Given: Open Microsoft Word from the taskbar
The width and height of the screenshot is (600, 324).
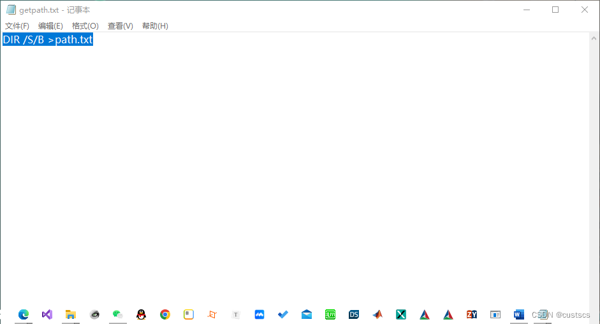Looking at the screenshot, I should click(x=519, y=314).
